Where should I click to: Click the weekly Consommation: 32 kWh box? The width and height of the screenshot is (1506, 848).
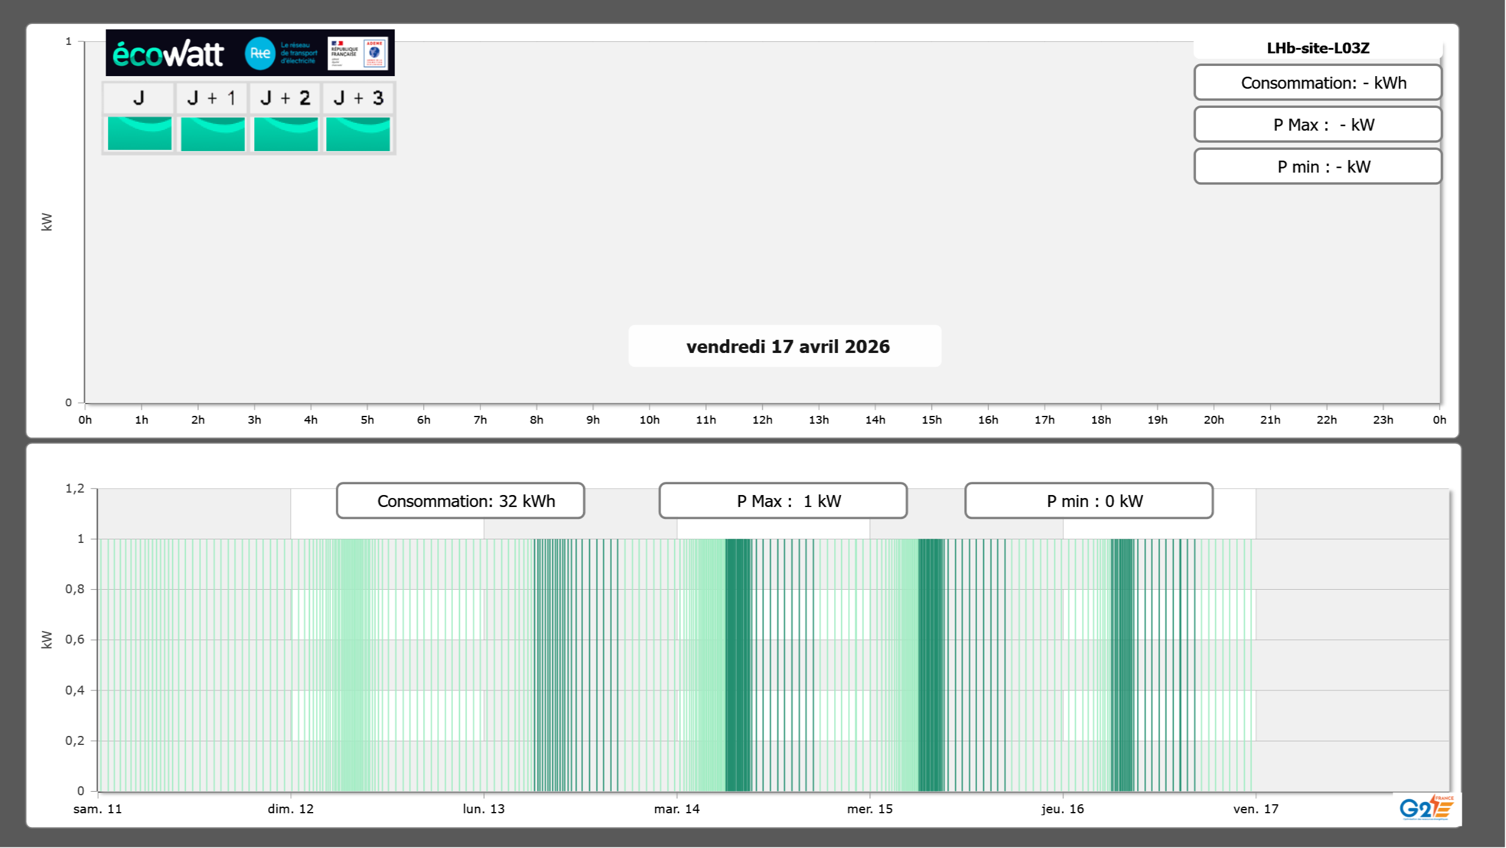click(x=461, y=501)
